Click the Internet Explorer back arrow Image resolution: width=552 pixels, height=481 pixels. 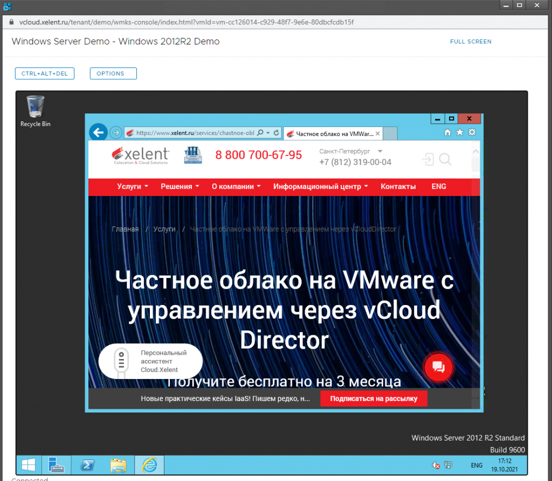coord(98,133)
